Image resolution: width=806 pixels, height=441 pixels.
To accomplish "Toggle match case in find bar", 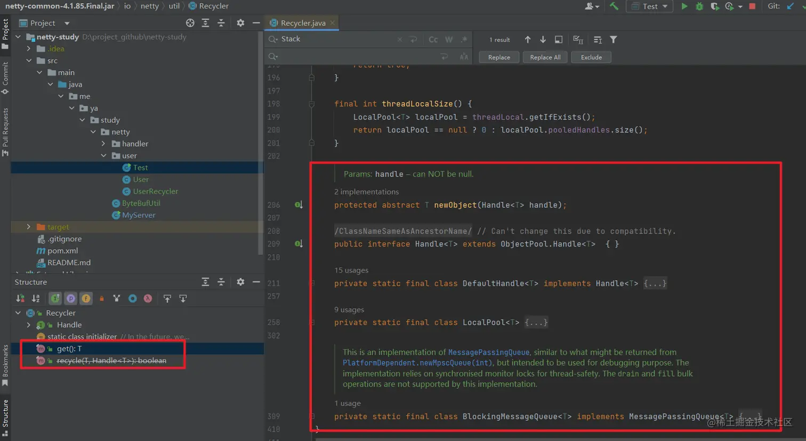I will pyautogui.click(x=433, y=39).
